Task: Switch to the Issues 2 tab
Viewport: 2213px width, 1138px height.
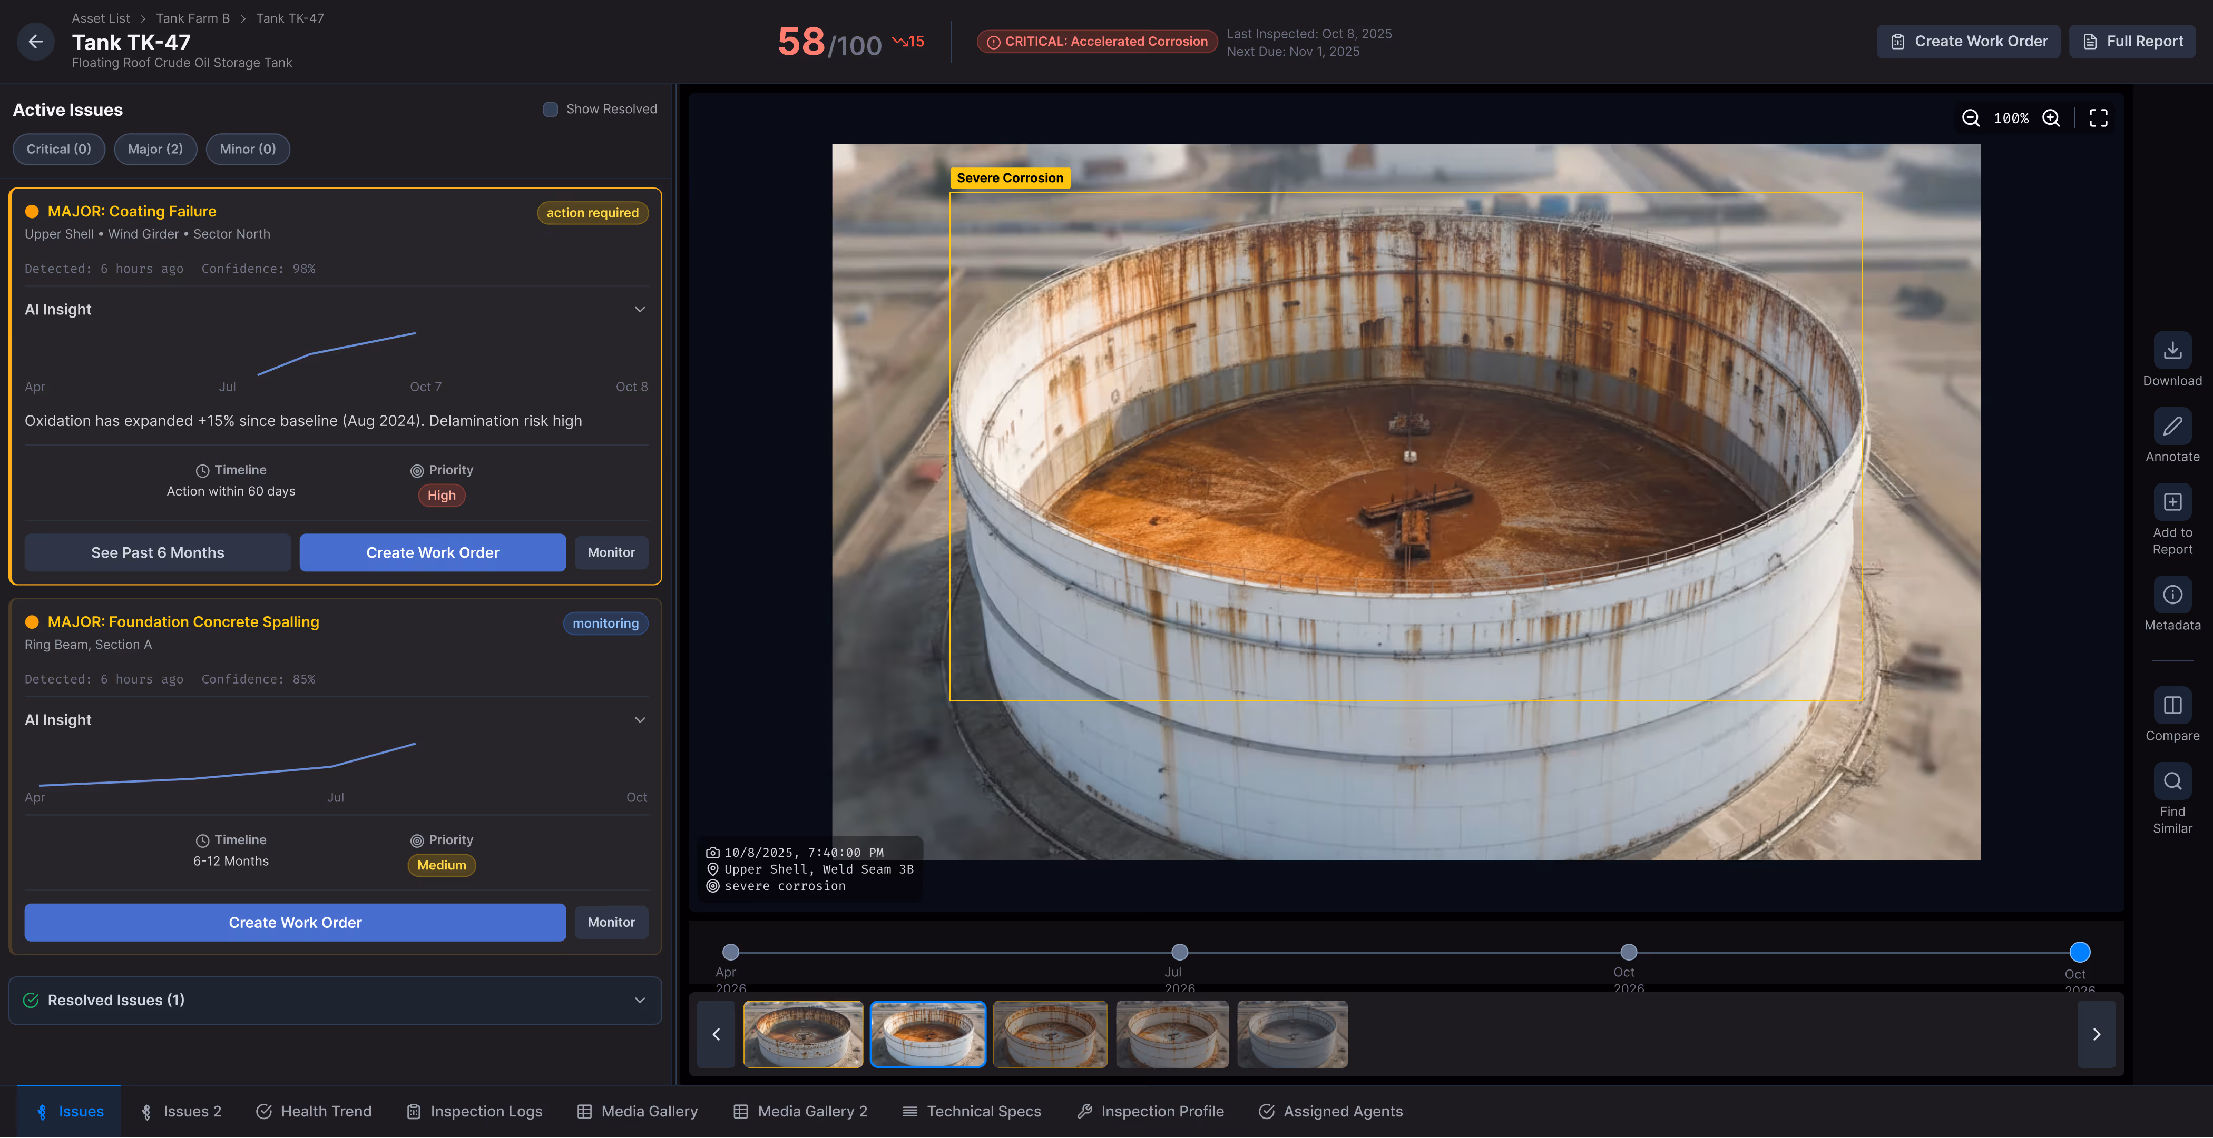Action: [x=180, y=1111]
